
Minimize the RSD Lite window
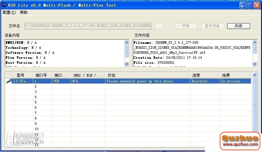pos(242,5)
